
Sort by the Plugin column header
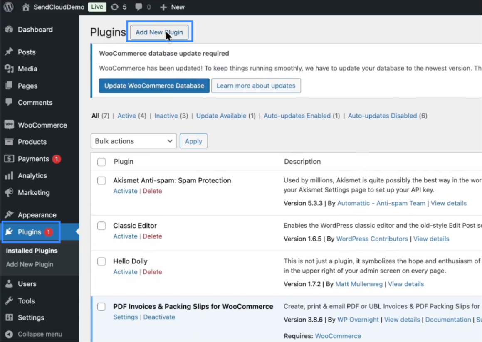pyautogui.click(x=123, y=162)
